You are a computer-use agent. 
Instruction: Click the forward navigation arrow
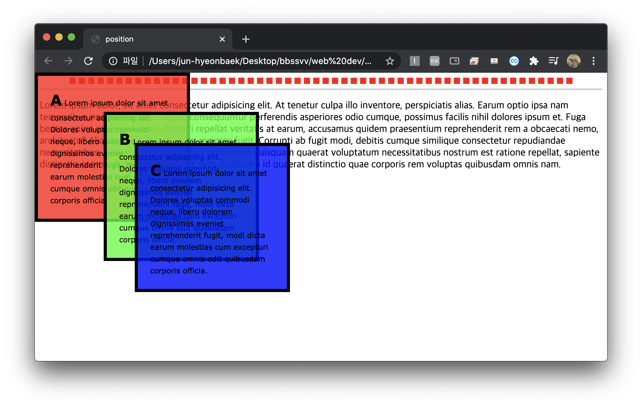coord(68,61)
